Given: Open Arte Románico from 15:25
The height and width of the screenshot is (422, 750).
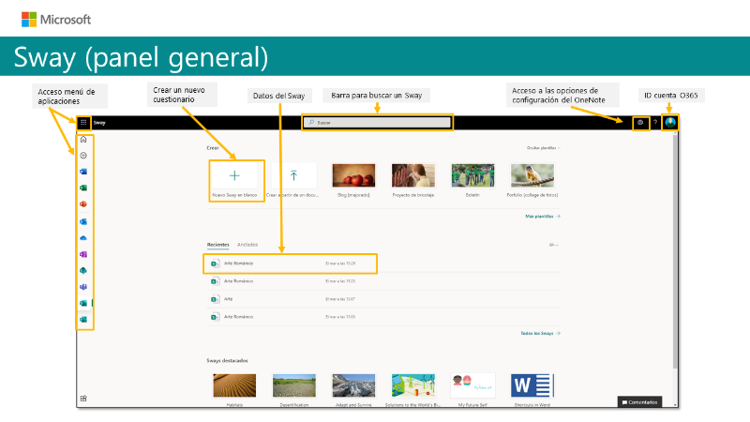Looking at the screenshot, I should point(383,281).
